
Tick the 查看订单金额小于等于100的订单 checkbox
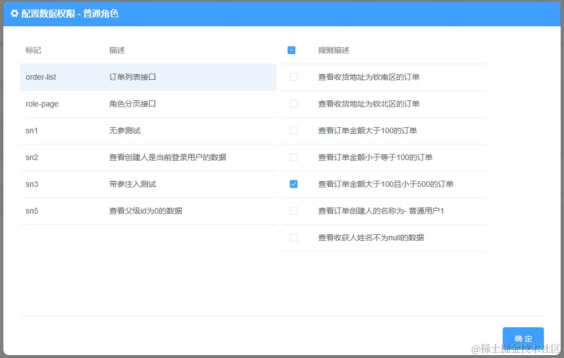[x=294, y=157]
